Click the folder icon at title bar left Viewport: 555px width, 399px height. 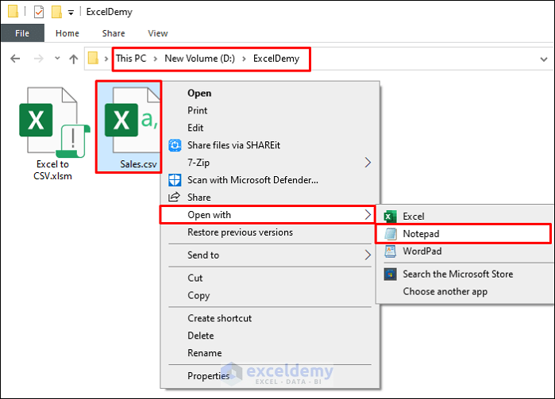click(13, 11)
